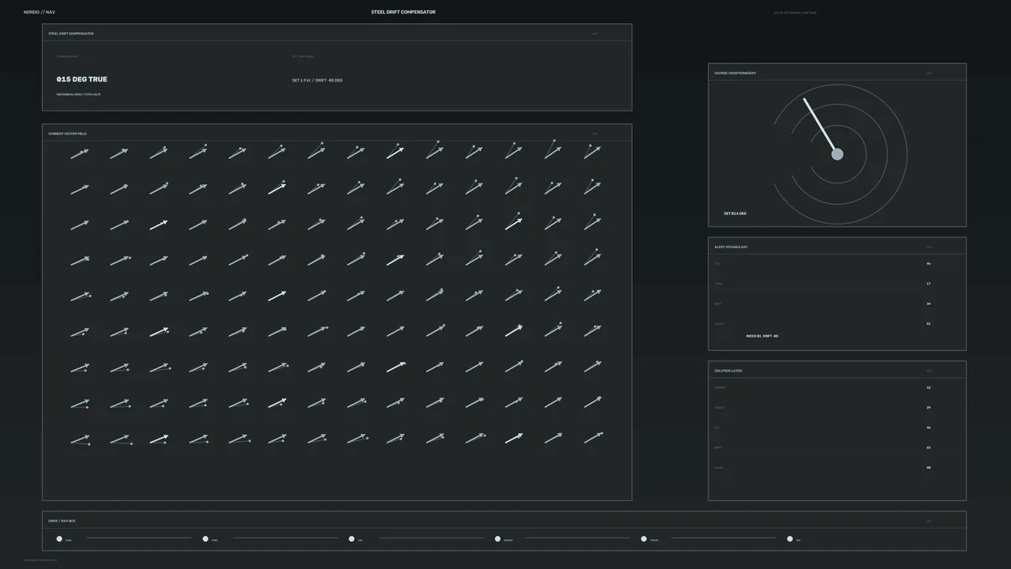1011x569 pixels.
Task: Click the Alert Vocabulary panel title
Action: (731, 247)
